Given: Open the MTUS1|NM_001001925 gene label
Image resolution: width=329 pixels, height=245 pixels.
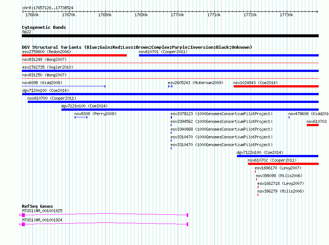Looking at the screenshot, I should tap(43, 211).
